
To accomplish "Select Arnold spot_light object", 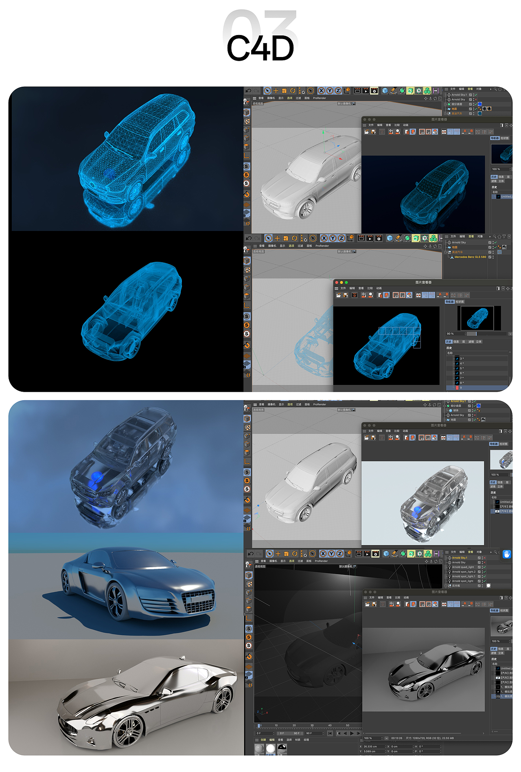I will (463, 581).
